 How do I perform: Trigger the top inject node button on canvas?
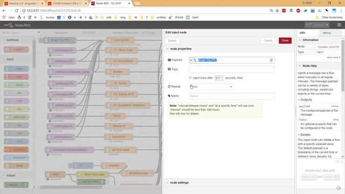coord(41,40)
